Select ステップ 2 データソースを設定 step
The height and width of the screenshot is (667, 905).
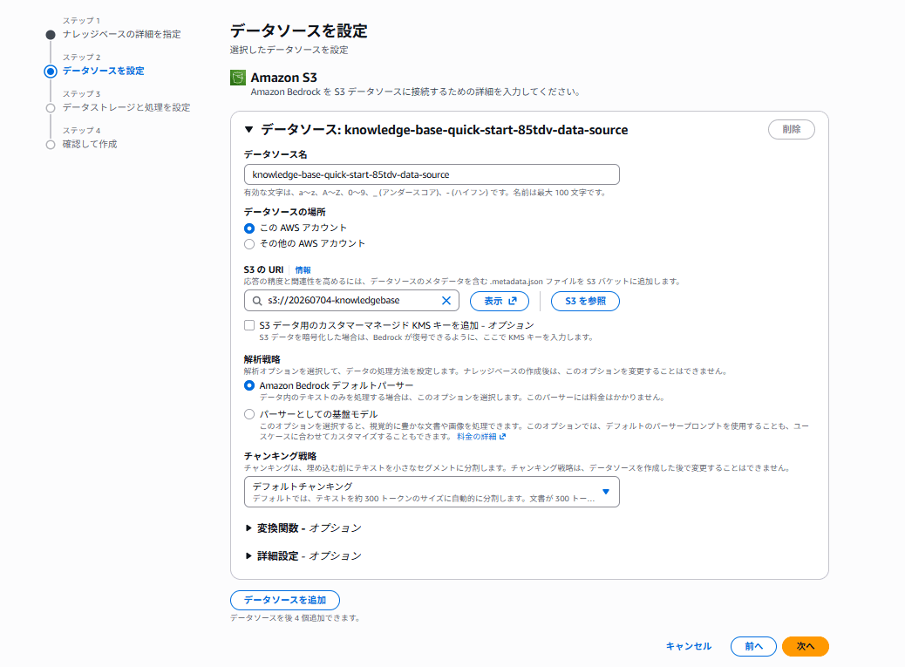point(103,71)
